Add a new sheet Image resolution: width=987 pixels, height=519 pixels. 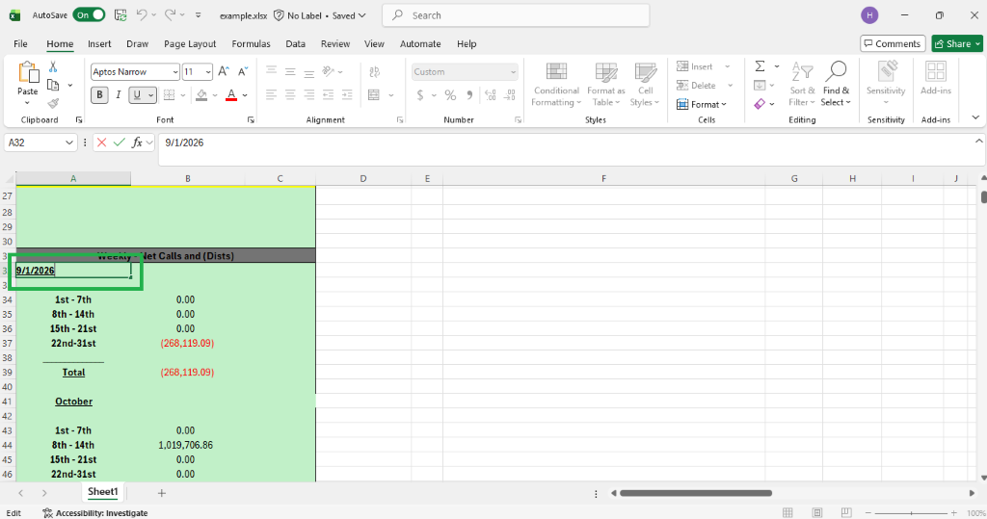[162, 493]
